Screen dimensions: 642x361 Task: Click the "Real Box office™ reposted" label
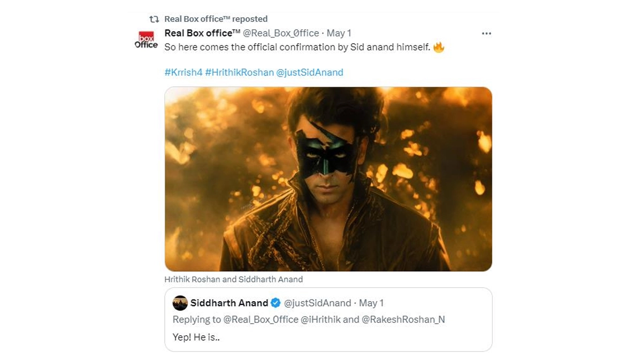(x=216, y=19)
